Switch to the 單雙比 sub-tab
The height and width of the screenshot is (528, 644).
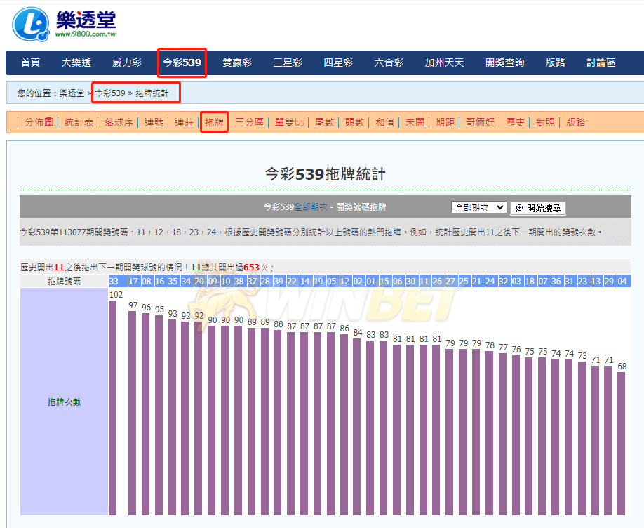click(289, 122)
